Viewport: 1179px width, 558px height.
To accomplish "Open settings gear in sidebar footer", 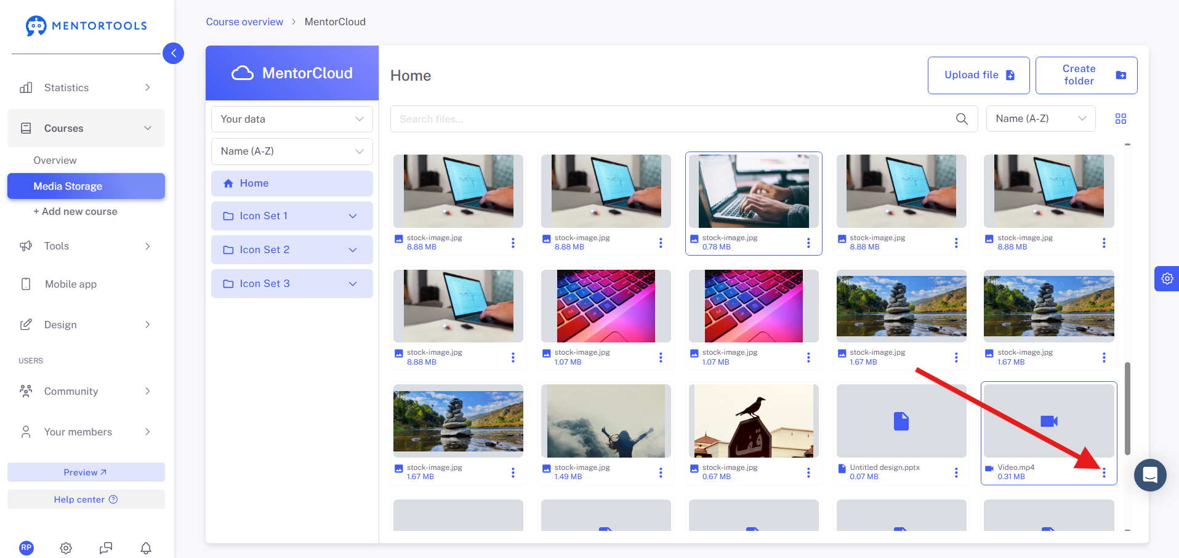I will (66, 548).
